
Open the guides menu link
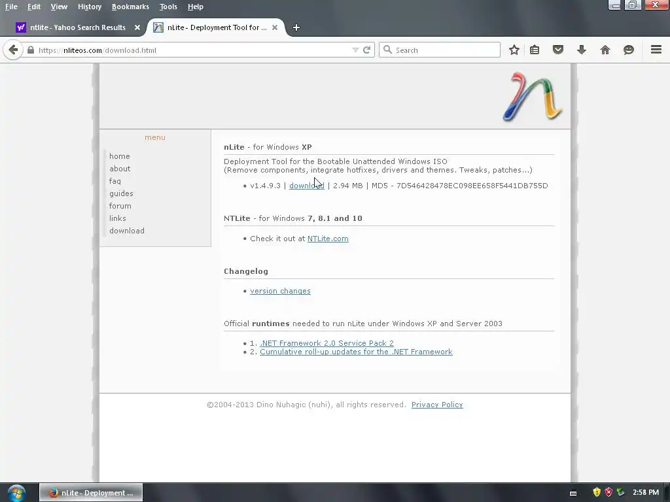pyautogui.click(x=121, y=193)
